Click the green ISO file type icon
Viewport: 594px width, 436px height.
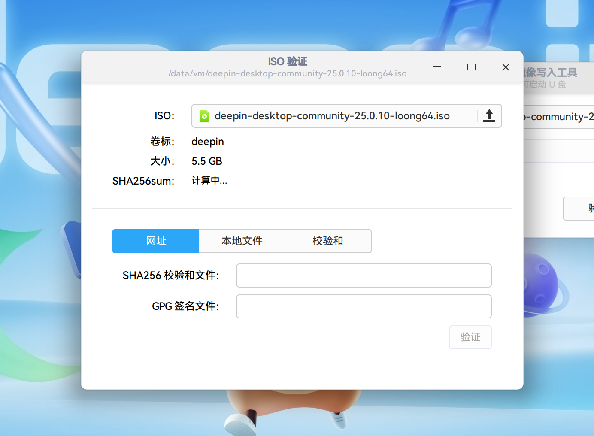click(x=205, y=115)
